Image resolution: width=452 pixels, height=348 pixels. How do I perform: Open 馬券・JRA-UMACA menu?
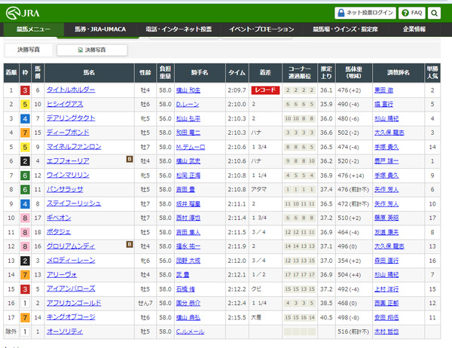[x=100, y=29]
